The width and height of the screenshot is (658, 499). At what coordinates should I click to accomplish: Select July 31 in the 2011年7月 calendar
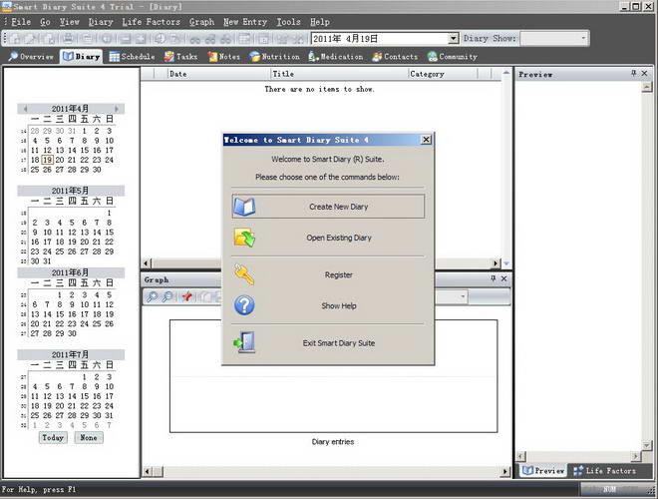coord(109,415)
